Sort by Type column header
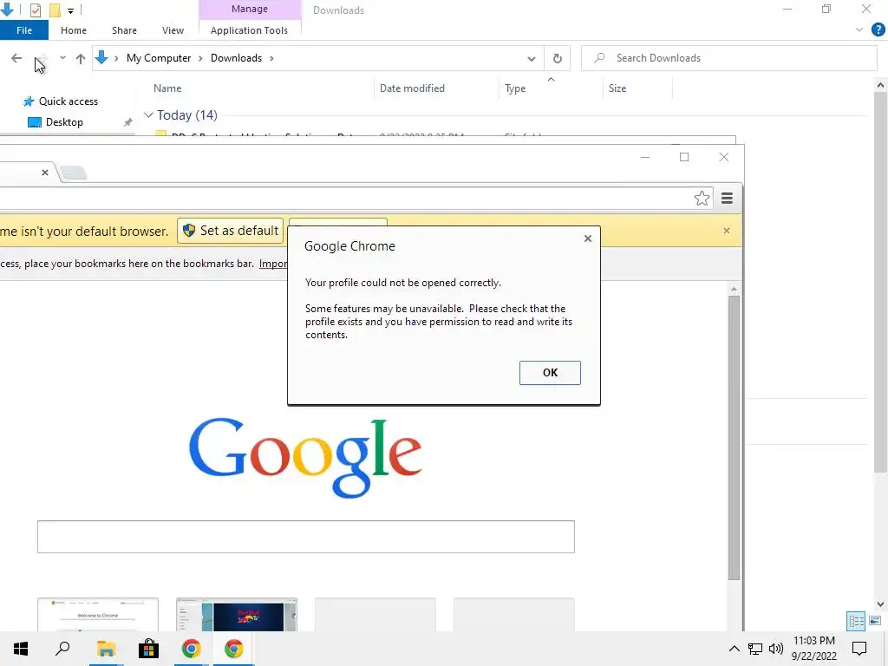This screenshot has height=666, width=888. [x=515, y=88]
